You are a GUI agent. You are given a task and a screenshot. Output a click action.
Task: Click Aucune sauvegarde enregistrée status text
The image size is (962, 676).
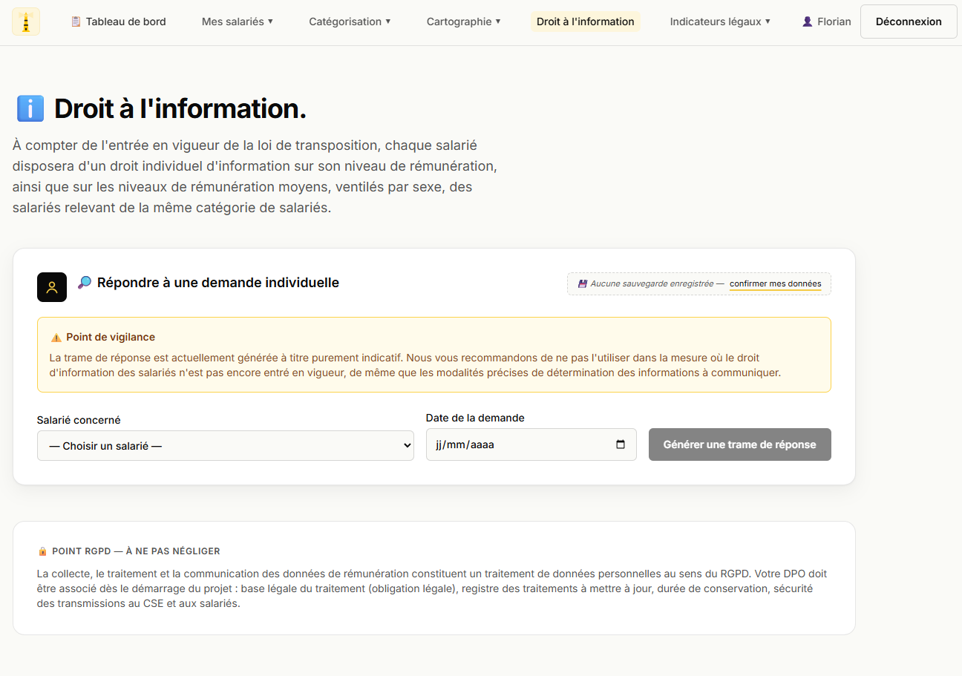click(x=652, y=283)
